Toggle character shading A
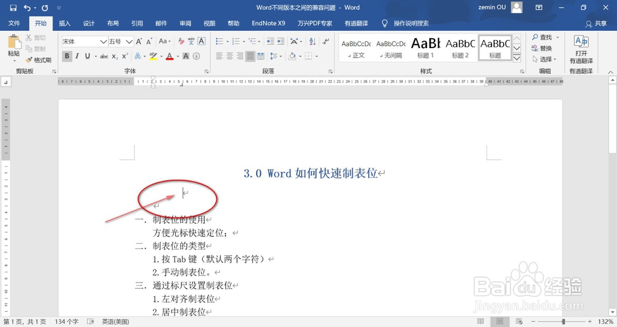Image resolution: width=617 pixels, height=327 pixels. coord(186,56)
